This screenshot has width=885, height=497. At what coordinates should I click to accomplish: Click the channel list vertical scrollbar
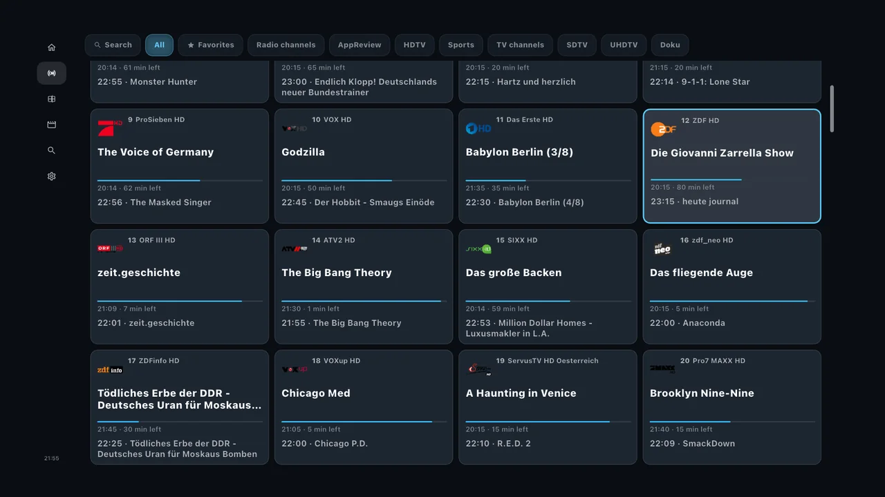pos(832,108)
